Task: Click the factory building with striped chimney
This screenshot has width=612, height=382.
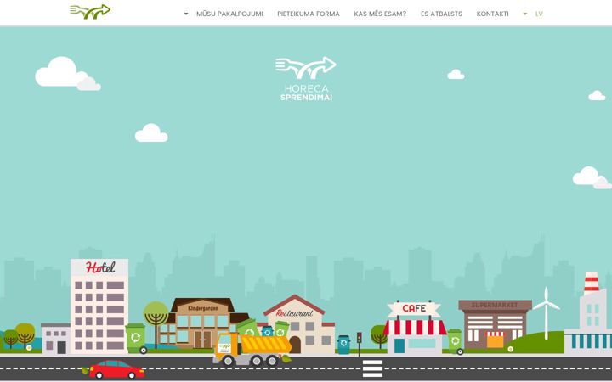Action: pos(589,313)
